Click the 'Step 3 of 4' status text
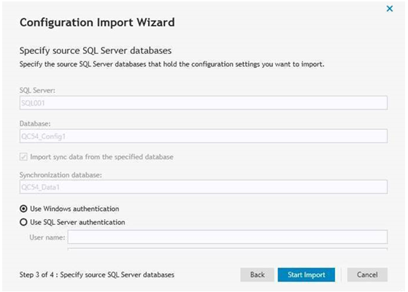 pos(97,274)
